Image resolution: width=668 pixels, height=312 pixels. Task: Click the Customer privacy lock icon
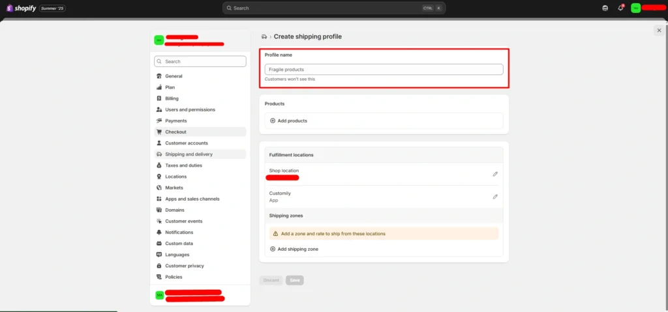coord(159,266)
